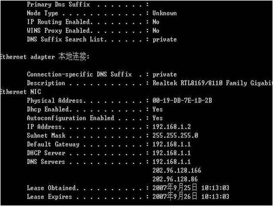Viewport: 273px width, 206px height.
Task: Click the Autoconfiguration Enabled Yes value
Action: click(157, 118)
